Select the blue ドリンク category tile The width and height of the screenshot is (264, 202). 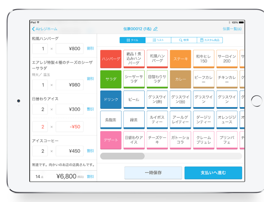[x=111, y=99]
